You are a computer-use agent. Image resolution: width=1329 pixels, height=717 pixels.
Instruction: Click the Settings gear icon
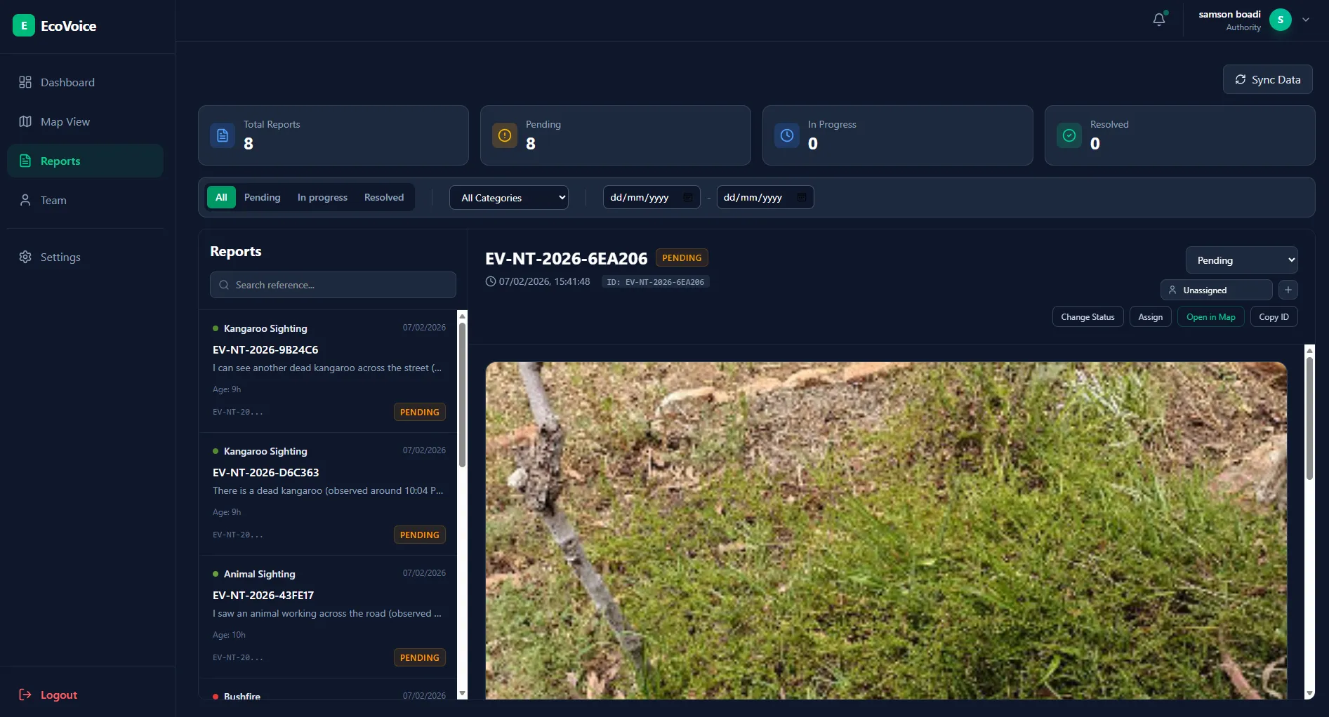[25, 257]
